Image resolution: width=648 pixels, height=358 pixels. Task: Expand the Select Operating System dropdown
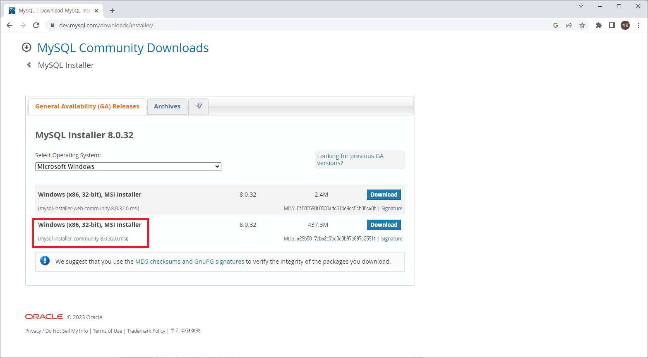[x=128, y=166]
